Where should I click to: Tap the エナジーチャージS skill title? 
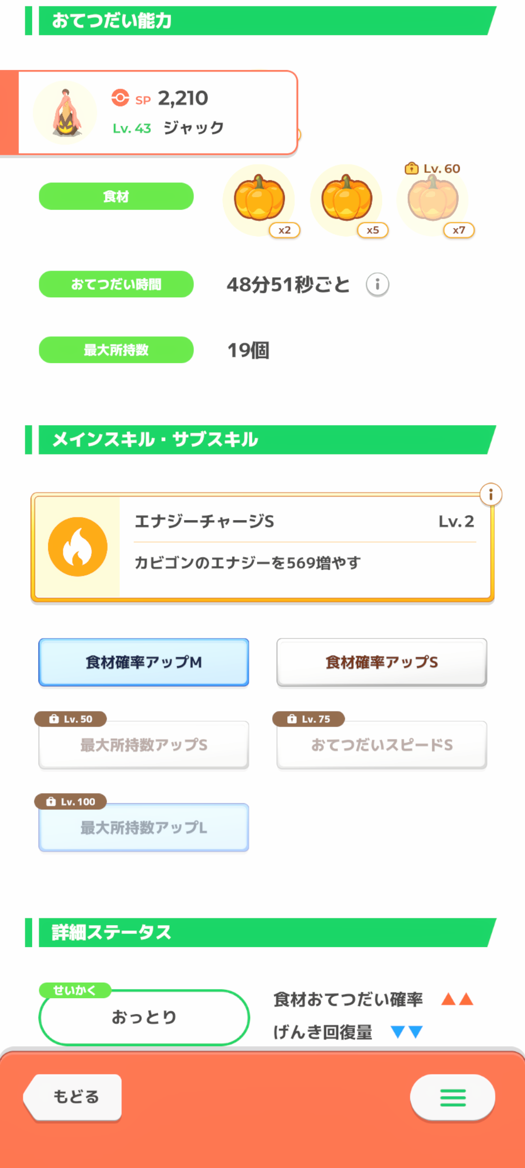click(x=204, y=522)
